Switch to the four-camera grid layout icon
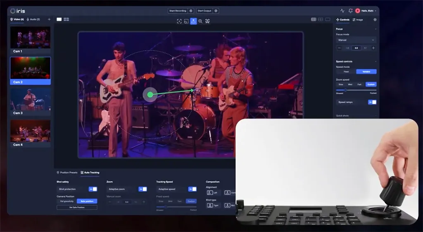Viewport: 423px width, 232px height. tap(66, 19)
